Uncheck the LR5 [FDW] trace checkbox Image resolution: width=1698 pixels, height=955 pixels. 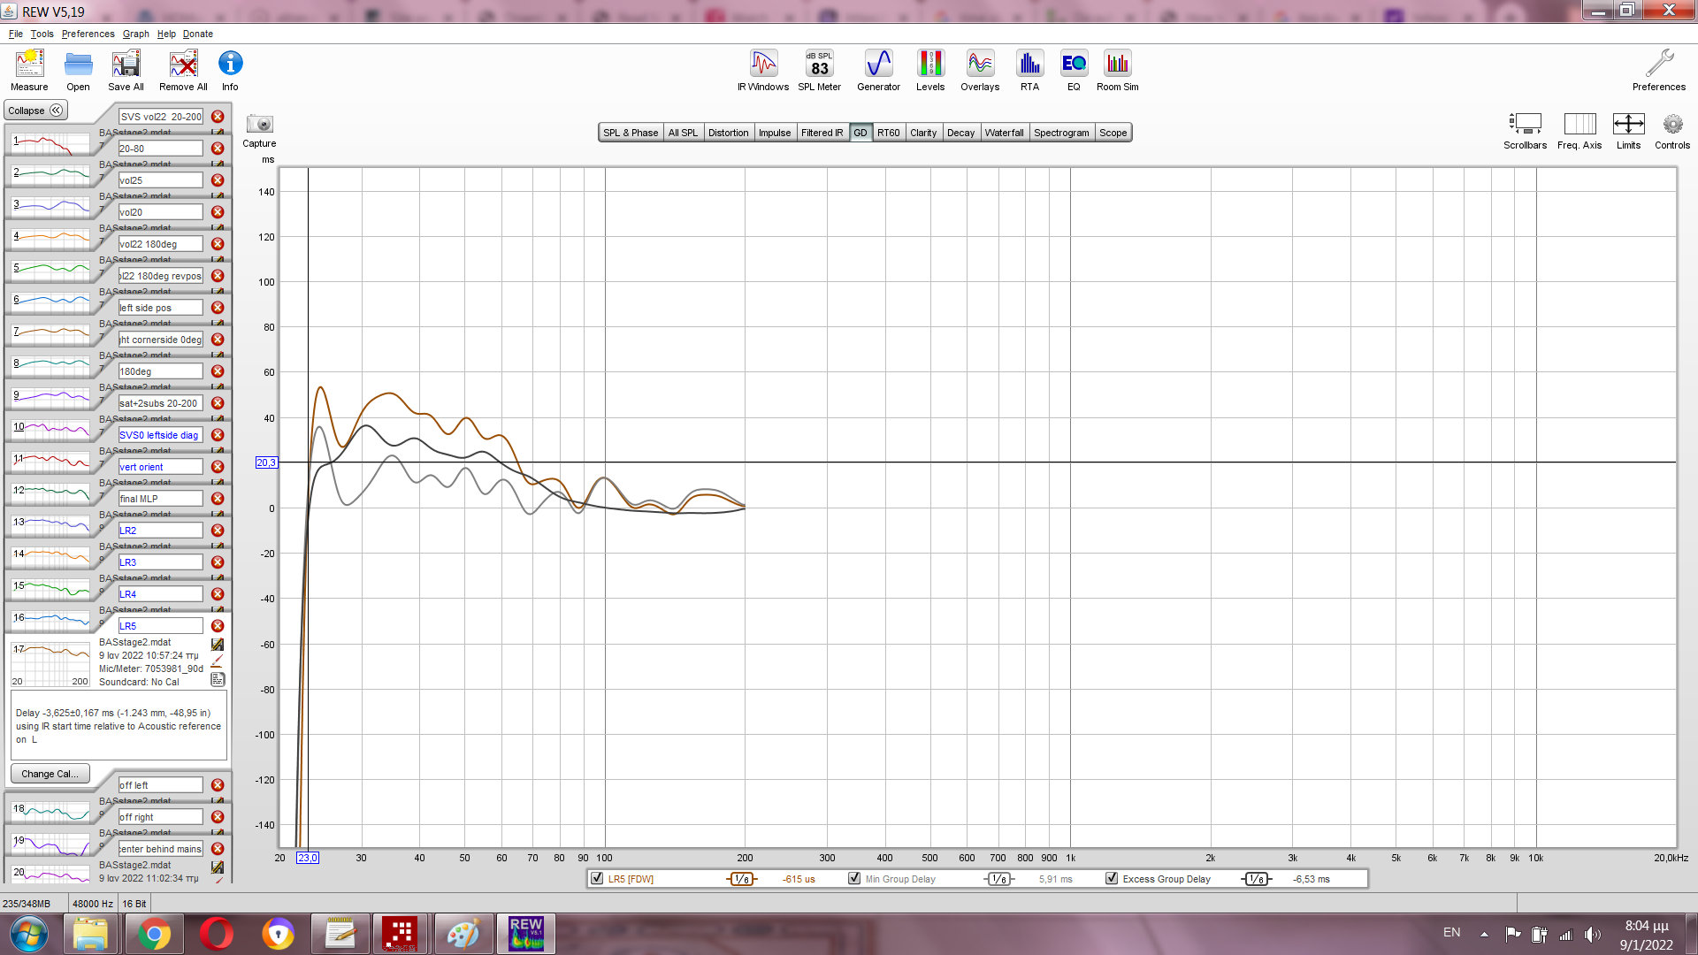click(597, 879)
